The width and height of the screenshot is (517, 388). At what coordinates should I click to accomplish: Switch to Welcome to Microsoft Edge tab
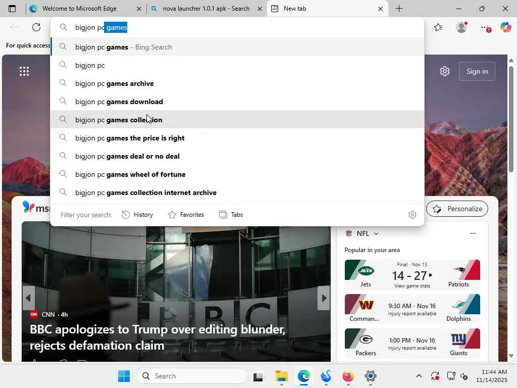[x=79, y=9]
